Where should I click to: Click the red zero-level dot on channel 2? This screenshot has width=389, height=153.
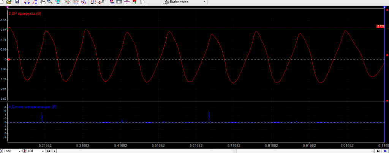(x=9, y=59)
